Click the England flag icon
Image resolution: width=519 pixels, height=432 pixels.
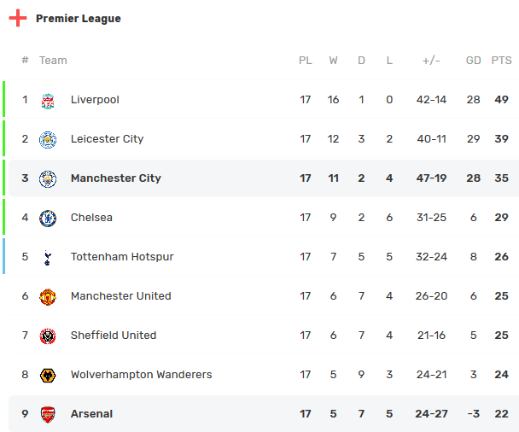pos(18,19)
